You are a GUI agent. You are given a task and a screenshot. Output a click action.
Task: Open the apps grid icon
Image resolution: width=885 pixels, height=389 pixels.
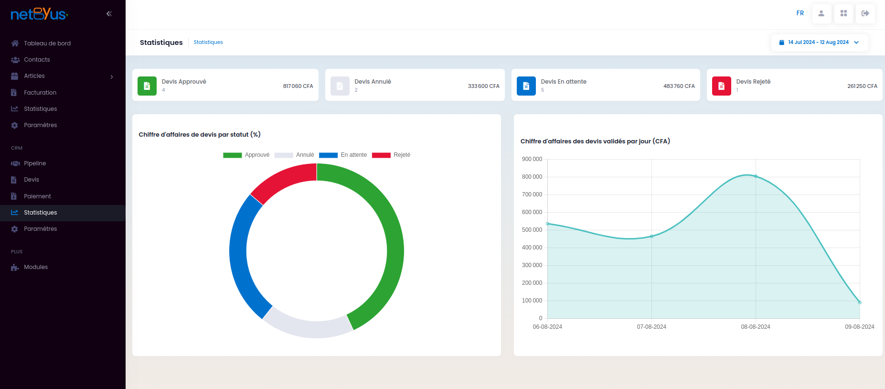[843, 13]
